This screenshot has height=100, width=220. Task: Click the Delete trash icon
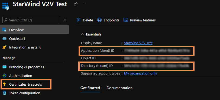(x=79, y=20)
